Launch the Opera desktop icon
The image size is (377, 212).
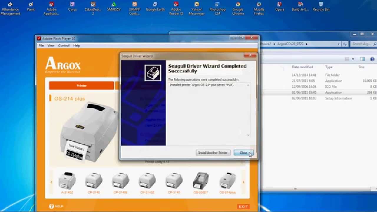tap(280, 7)
